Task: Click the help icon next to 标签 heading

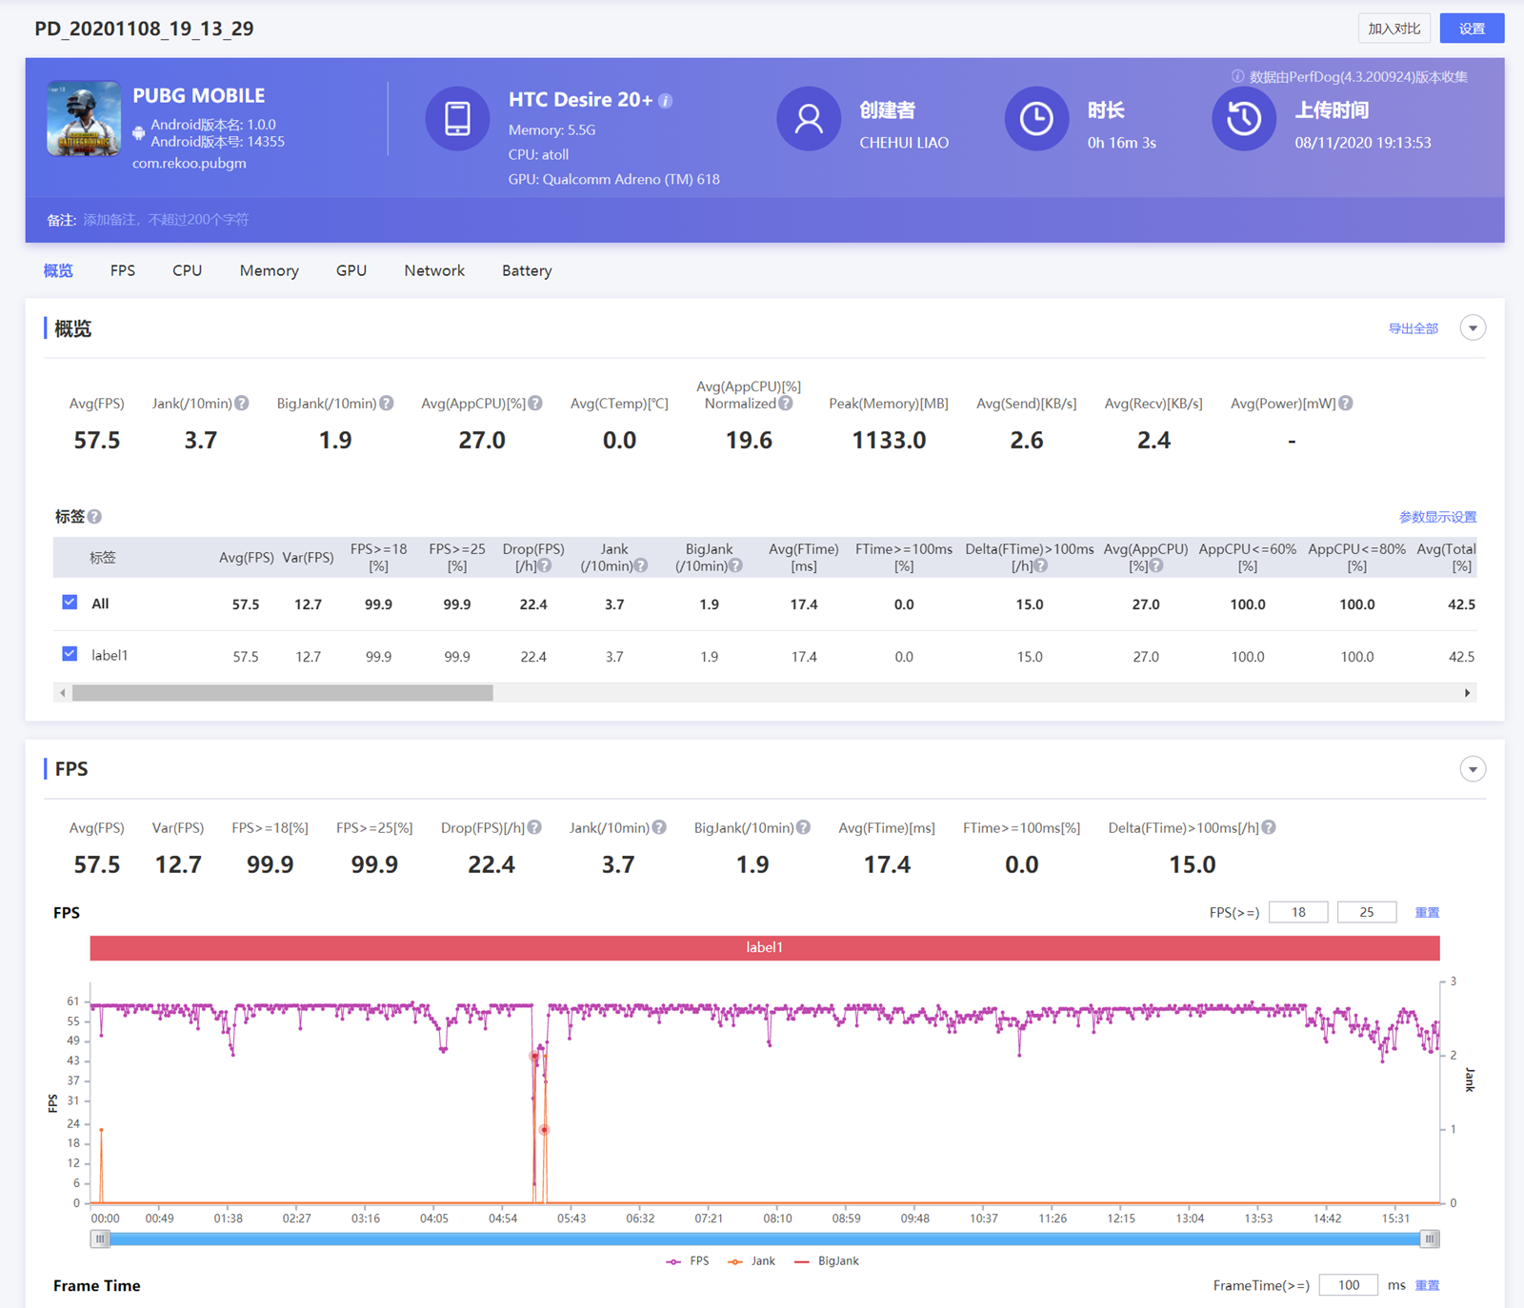Action: tap(94, 517)
